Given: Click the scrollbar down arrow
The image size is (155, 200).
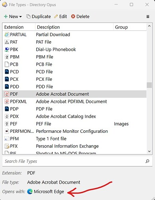Looking at the screenshot, I should pos(149,151).
